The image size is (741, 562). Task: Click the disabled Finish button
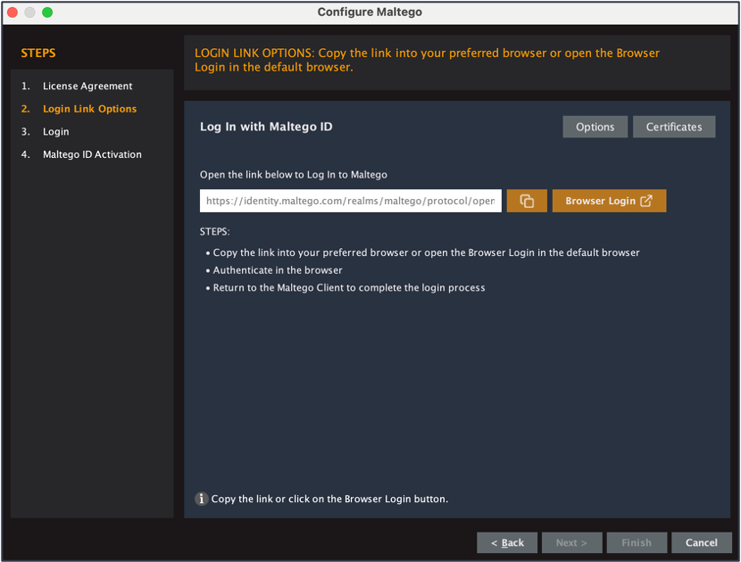(x=637, y=542)
